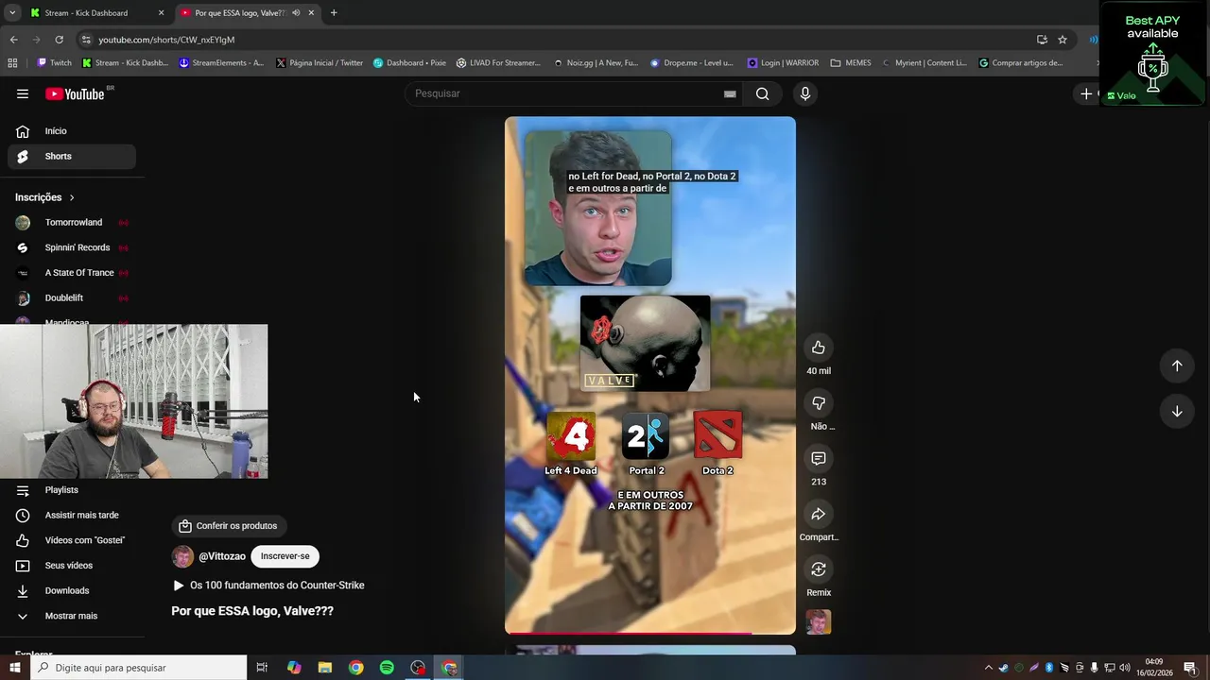Open Seus vídeos in the sidebar
This screenshot has width=1210, height=680.
click(72, 566)
